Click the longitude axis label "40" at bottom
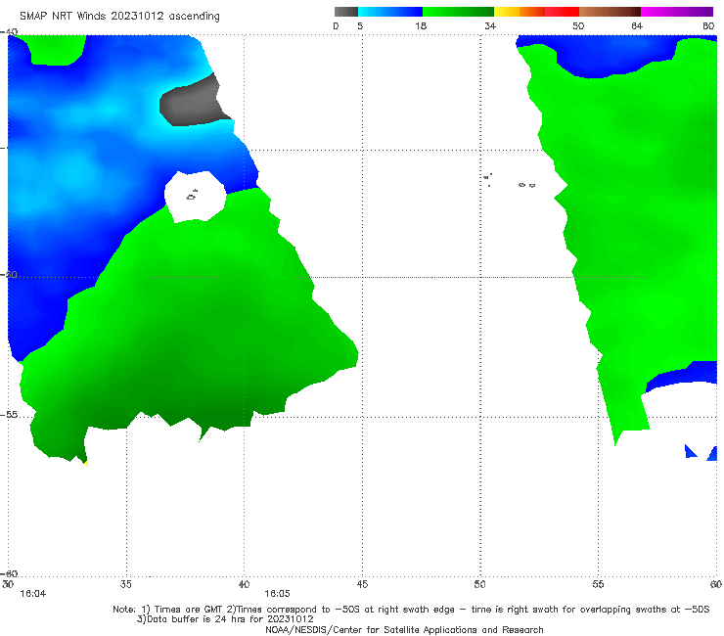This screenshot has width=724, height=636. tap(244, 584)
